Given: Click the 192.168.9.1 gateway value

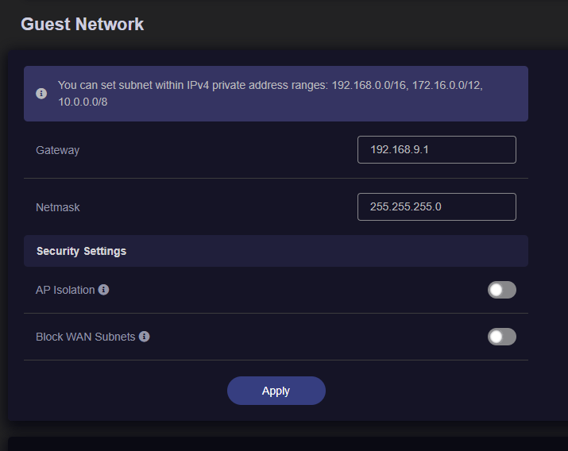Looking at the screenshot, I should point(400,149).
